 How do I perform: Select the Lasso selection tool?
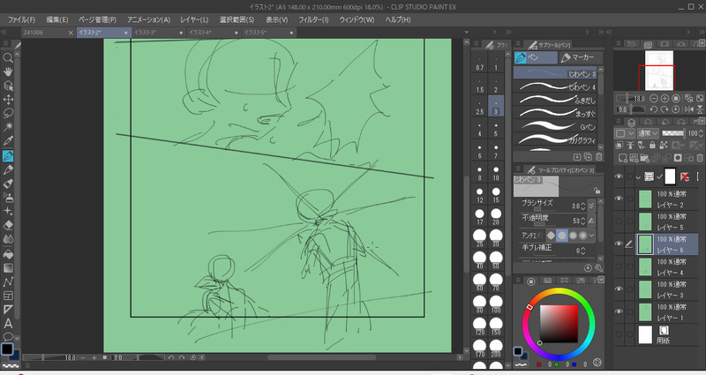tap(8, 113)
